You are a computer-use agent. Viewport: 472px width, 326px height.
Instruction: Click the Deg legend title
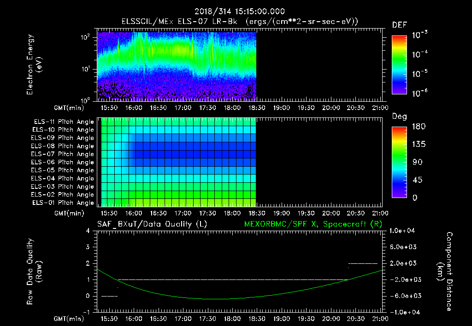point(400,116)
